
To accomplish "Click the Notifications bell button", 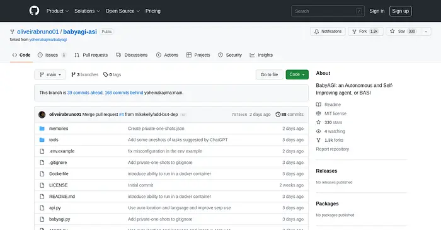I will 328,32.
